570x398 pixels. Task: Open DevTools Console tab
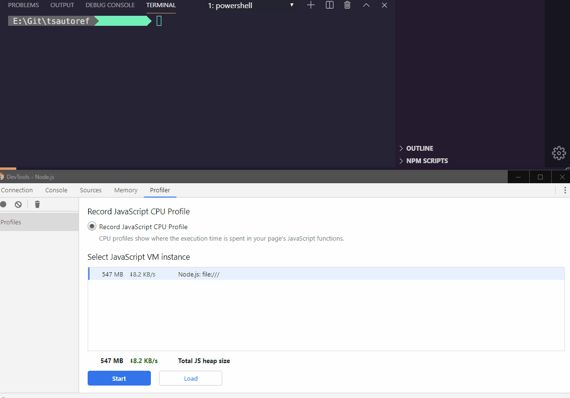(x=57, y=190)
